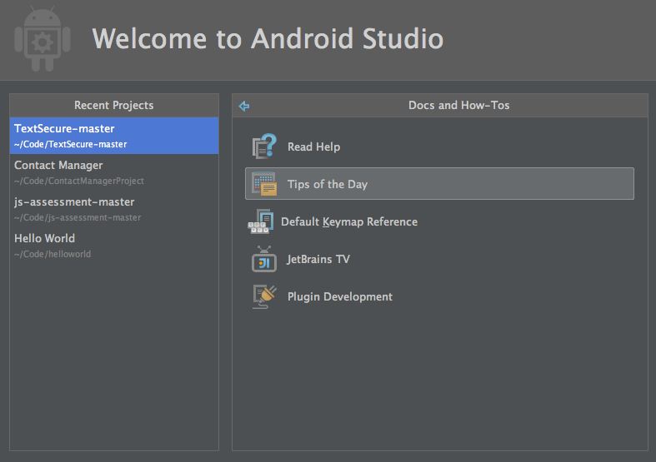Select the js-assessment-master project
The width and height of the screenshot is (656, 462).
[74, 201]
